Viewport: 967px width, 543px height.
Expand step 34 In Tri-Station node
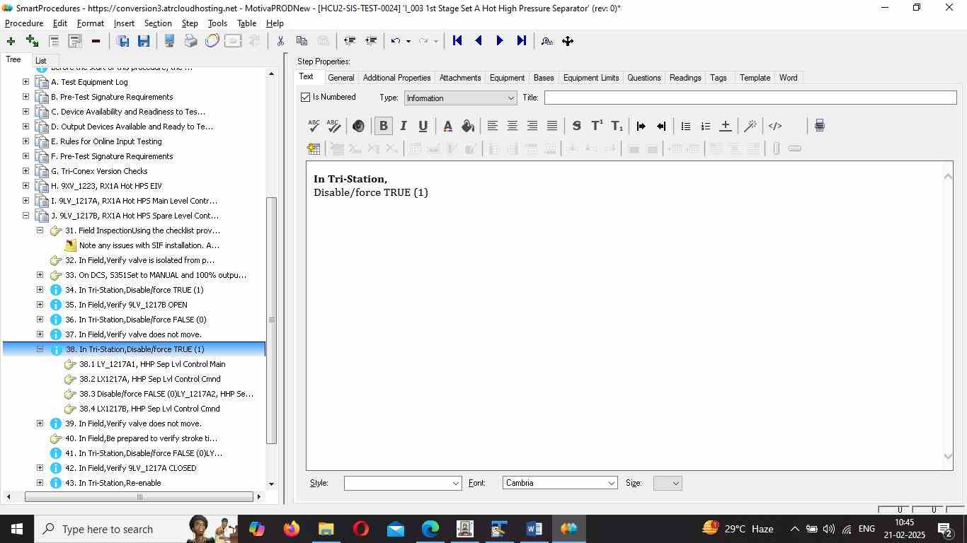point(40,290)
